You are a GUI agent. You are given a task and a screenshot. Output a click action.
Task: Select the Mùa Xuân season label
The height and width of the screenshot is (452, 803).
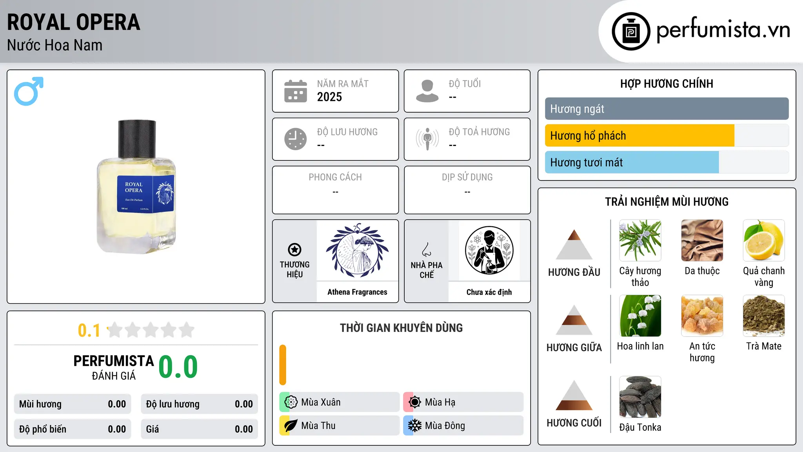321,402
